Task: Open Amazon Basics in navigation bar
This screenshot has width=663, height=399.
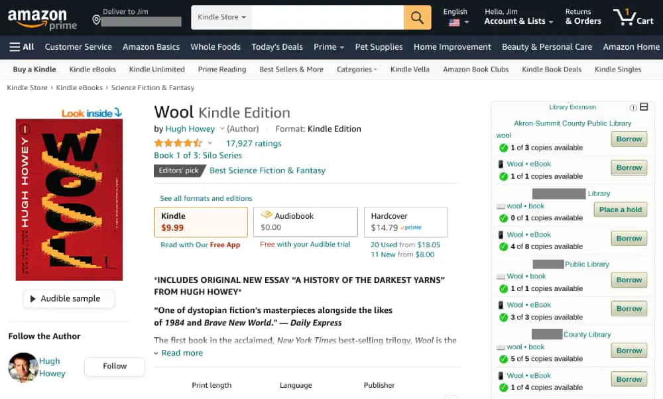Action: click(151, 47)
